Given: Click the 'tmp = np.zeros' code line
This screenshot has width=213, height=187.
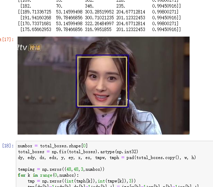Looking at the screenshot, I should coord(82,181).
